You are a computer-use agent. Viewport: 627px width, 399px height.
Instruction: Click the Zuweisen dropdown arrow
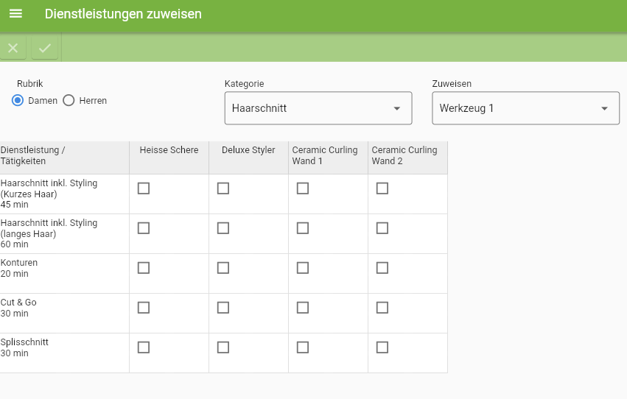pos(604,109)
